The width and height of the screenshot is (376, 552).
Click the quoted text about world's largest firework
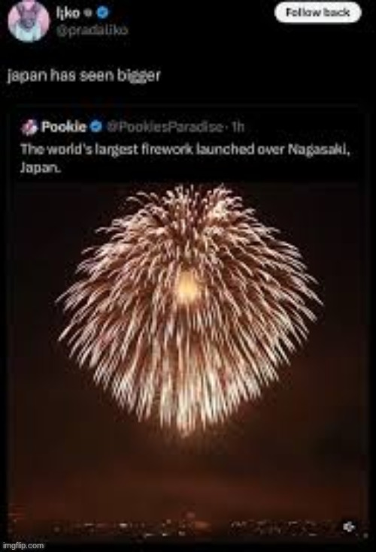pyautogui.click(x=185, y=158)
